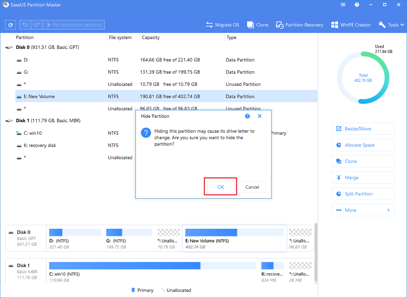407x298 pixels.
Task: Click the Total 402.74 GB chart center
Action: tap(363, 78)
